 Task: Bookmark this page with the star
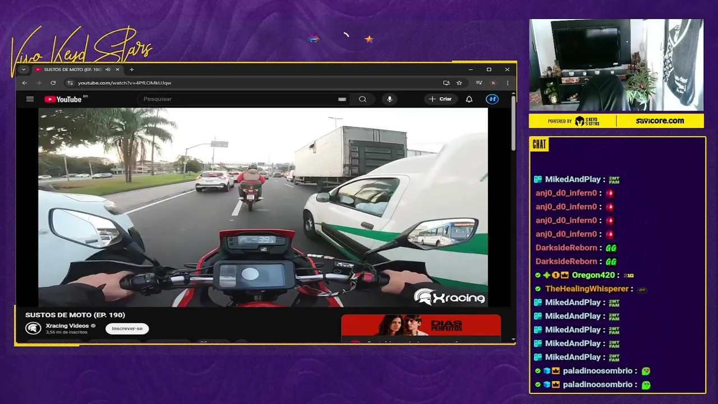459,83
